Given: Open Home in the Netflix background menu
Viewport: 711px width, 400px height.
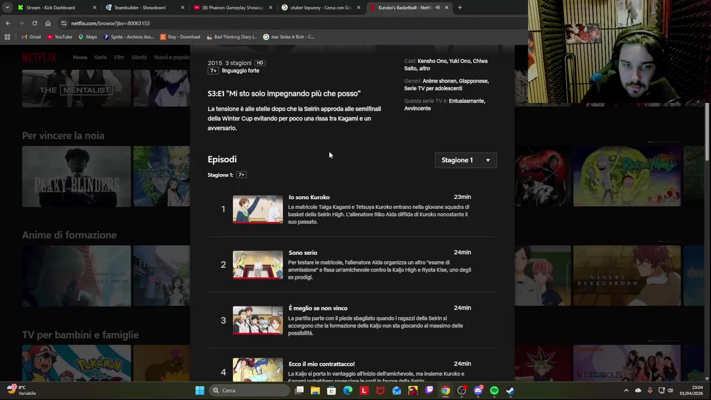Looking at the screenshot, I should pyautogui.click(x=80, y=57).
